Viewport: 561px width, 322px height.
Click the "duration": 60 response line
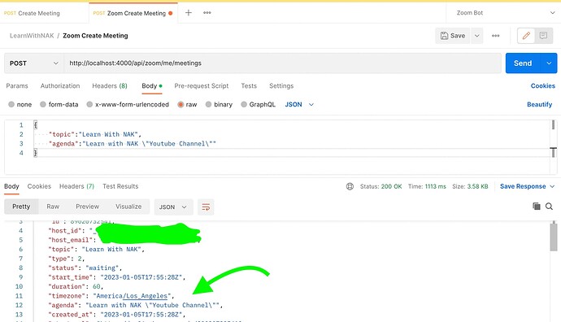[76, 286]
